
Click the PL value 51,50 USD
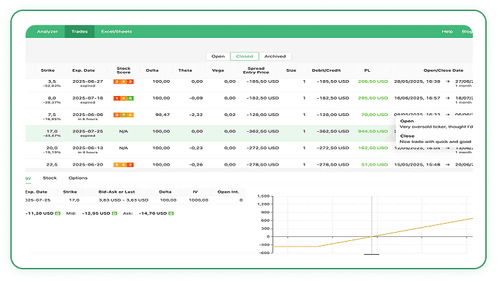click(374, 164)
